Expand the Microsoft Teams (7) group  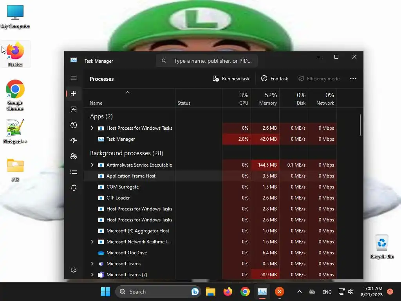(x=92, y=275)
